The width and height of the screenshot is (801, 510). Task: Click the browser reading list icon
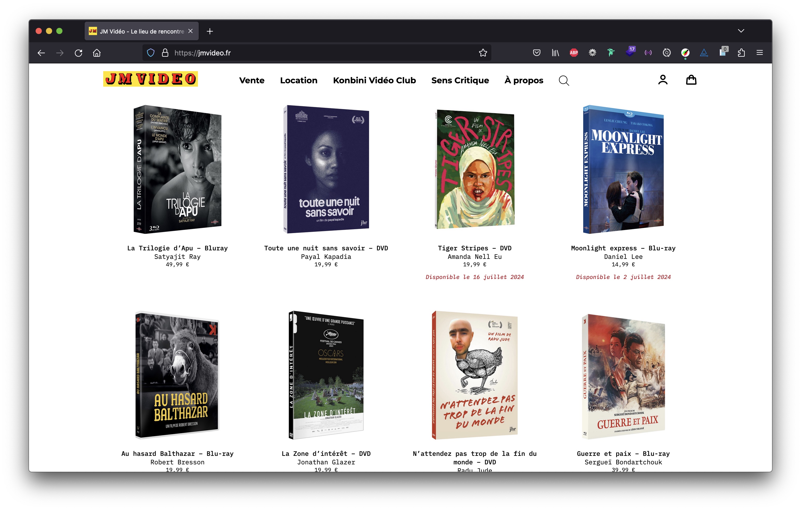[x=555, y=53]
